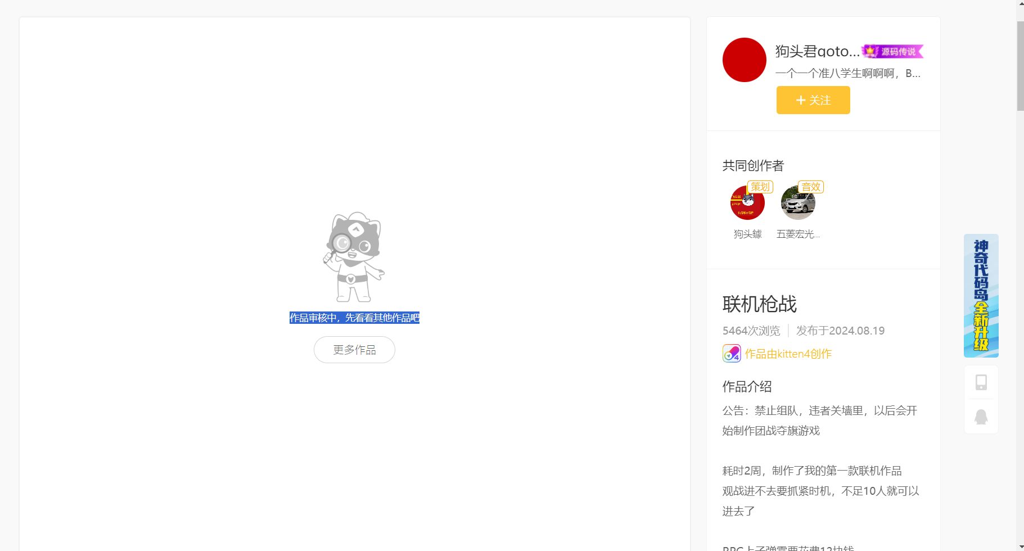Open the 作品由kitten4创作 link

click(788, 354)
